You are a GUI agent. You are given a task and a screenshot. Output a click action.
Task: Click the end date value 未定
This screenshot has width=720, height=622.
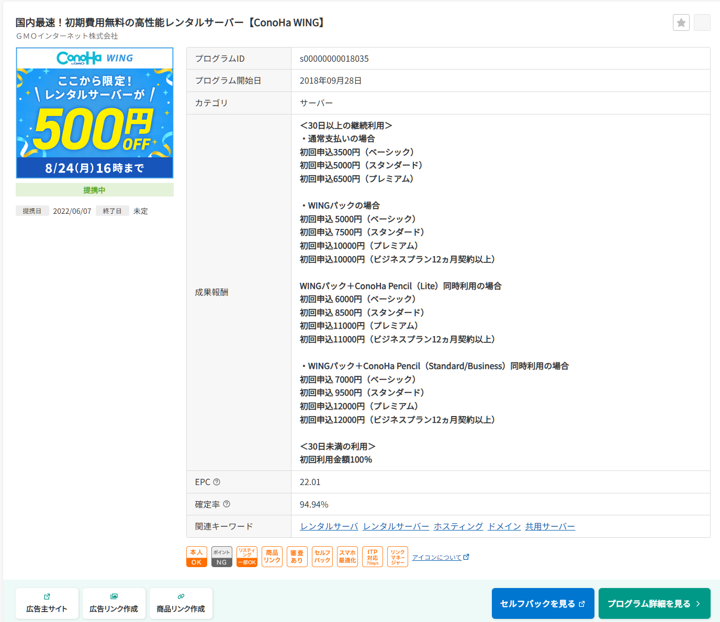[x=141, y=211]
